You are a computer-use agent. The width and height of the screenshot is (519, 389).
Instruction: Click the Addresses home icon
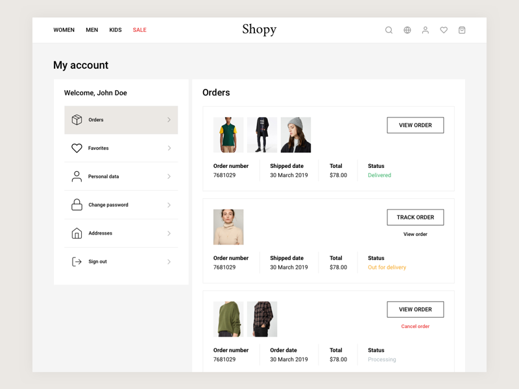(76, 233)
